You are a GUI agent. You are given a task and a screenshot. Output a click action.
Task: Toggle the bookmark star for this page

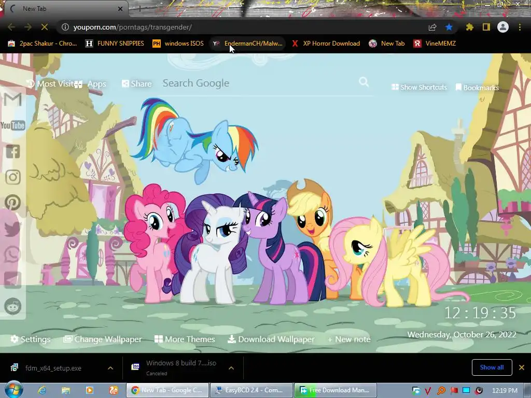449,27
